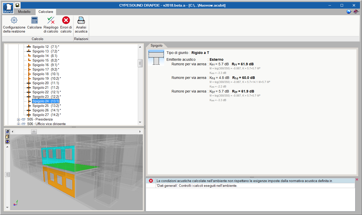362x215 pixels.
Task: Open the help book dropdown arrow
Action: (358, 12)
